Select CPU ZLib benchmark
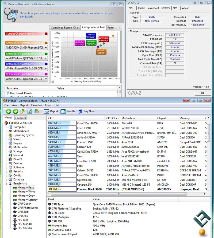 pos(23,212)
